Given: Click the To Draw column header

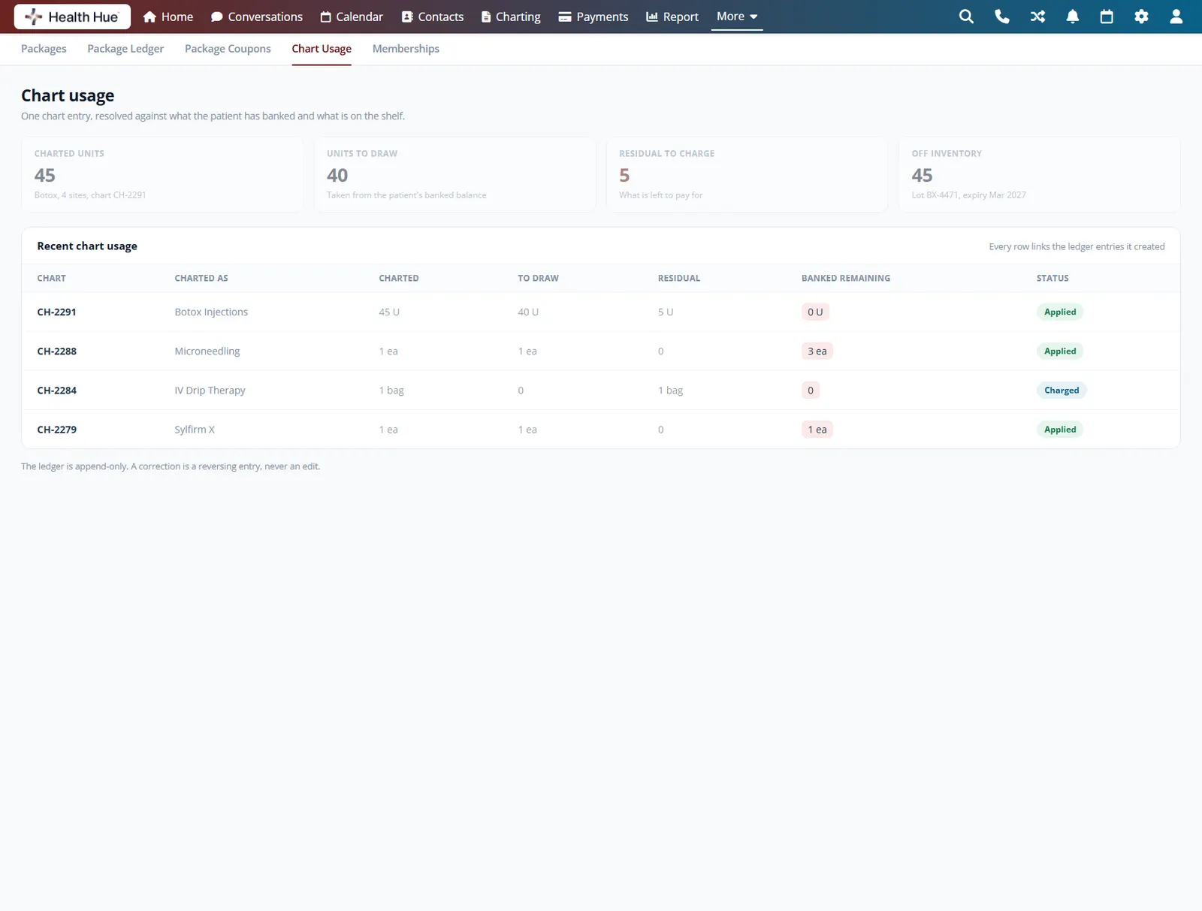Looking at the screenshot, I should click(x=538, y=278).
